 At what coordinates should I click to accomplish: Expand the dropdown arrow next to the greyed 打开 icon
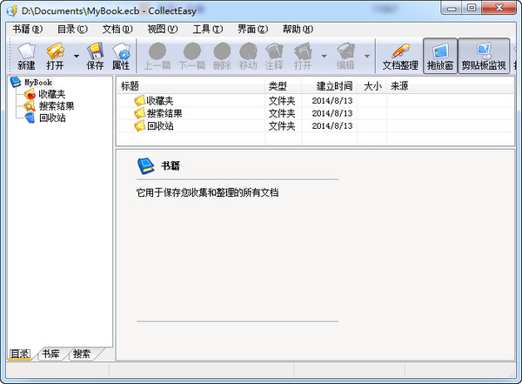[324, 56]
